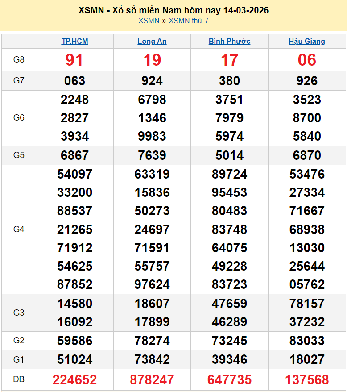Select Bình Phước G8 result 17
Image resolution: width=347 pixels, height=392 pixels.
(x=229, y=60)
